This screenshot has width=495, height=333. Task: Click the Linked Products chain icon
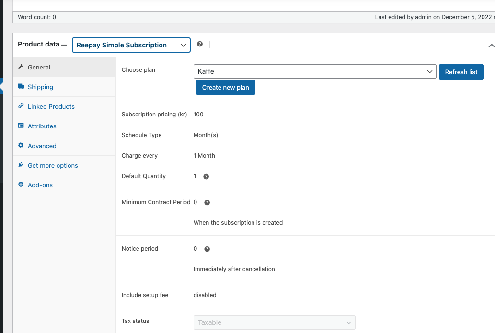[x=21, y=106]
